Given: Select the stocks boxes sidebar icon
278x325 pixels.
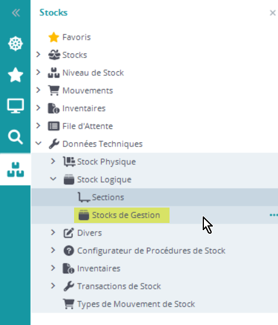Looking at the screenshot, I should coord(15,170).
